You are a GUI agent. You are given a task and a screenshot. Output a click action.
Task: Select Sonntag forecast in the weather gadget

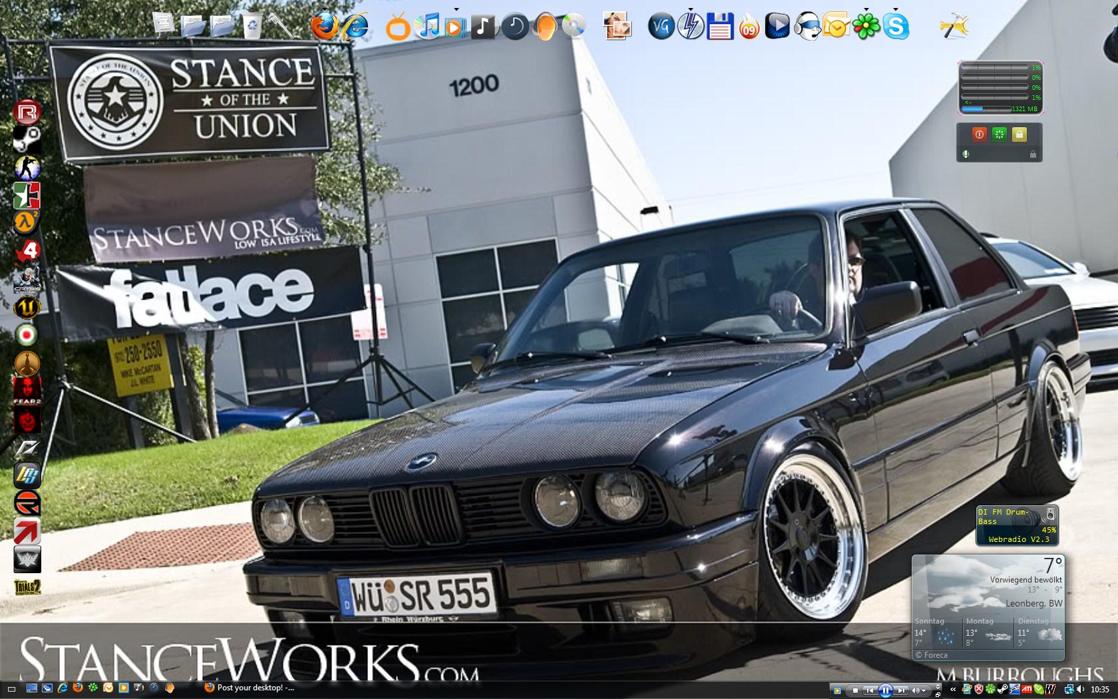coord(937,632)
